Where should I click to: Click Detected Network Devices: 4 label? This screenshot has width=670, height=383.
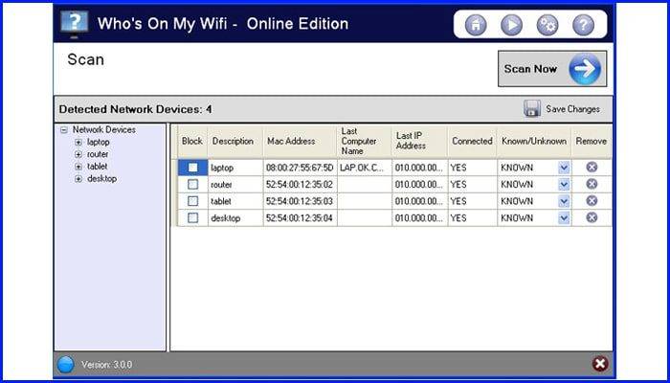click(136, 109)
